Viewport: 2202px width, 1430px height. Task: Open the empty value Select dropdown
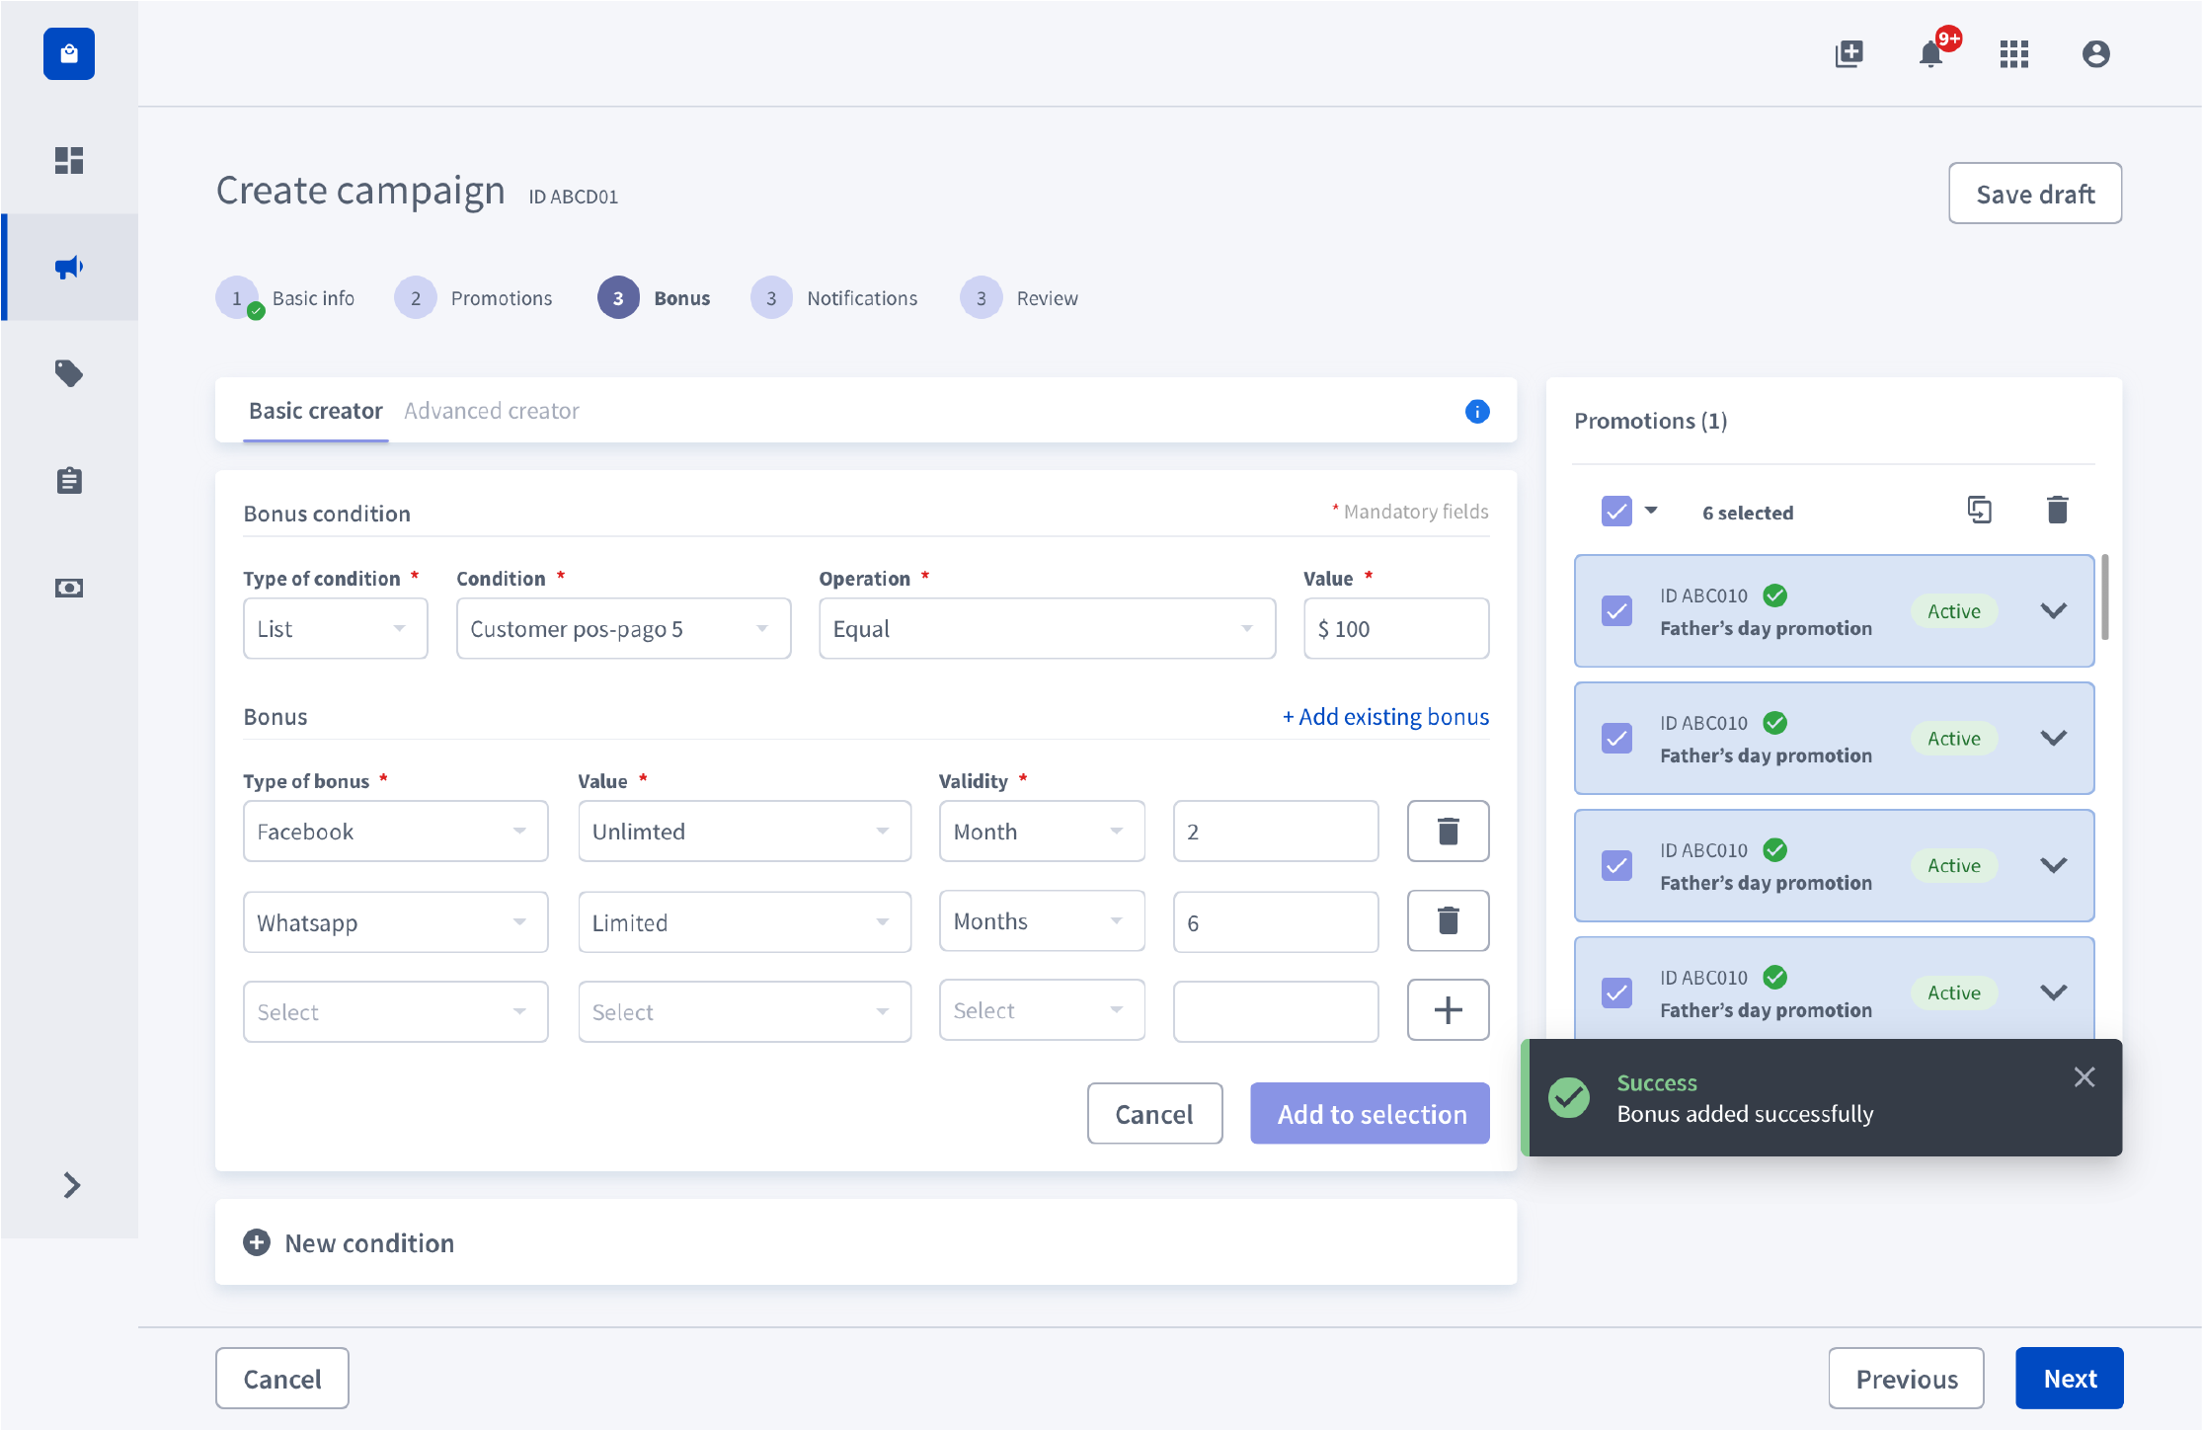745,1011
